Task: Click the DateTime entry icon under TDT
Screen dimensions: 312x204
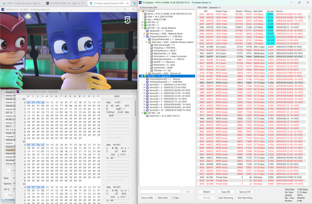Action: pyautogui.click(x=147, y=116)
